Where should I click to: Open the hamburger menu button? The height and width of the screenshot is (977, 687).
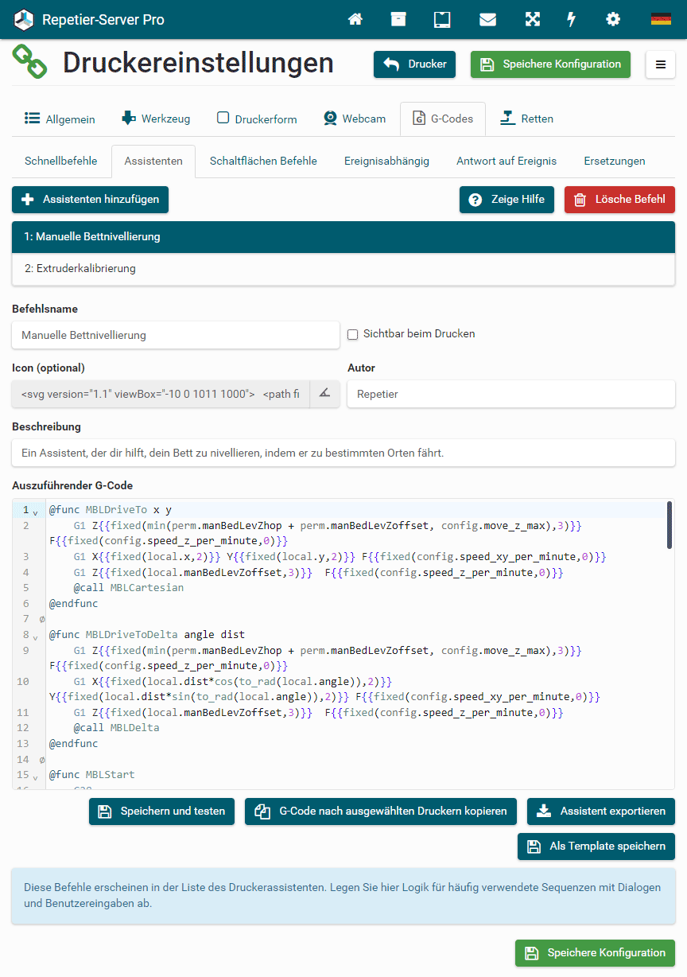660,64
